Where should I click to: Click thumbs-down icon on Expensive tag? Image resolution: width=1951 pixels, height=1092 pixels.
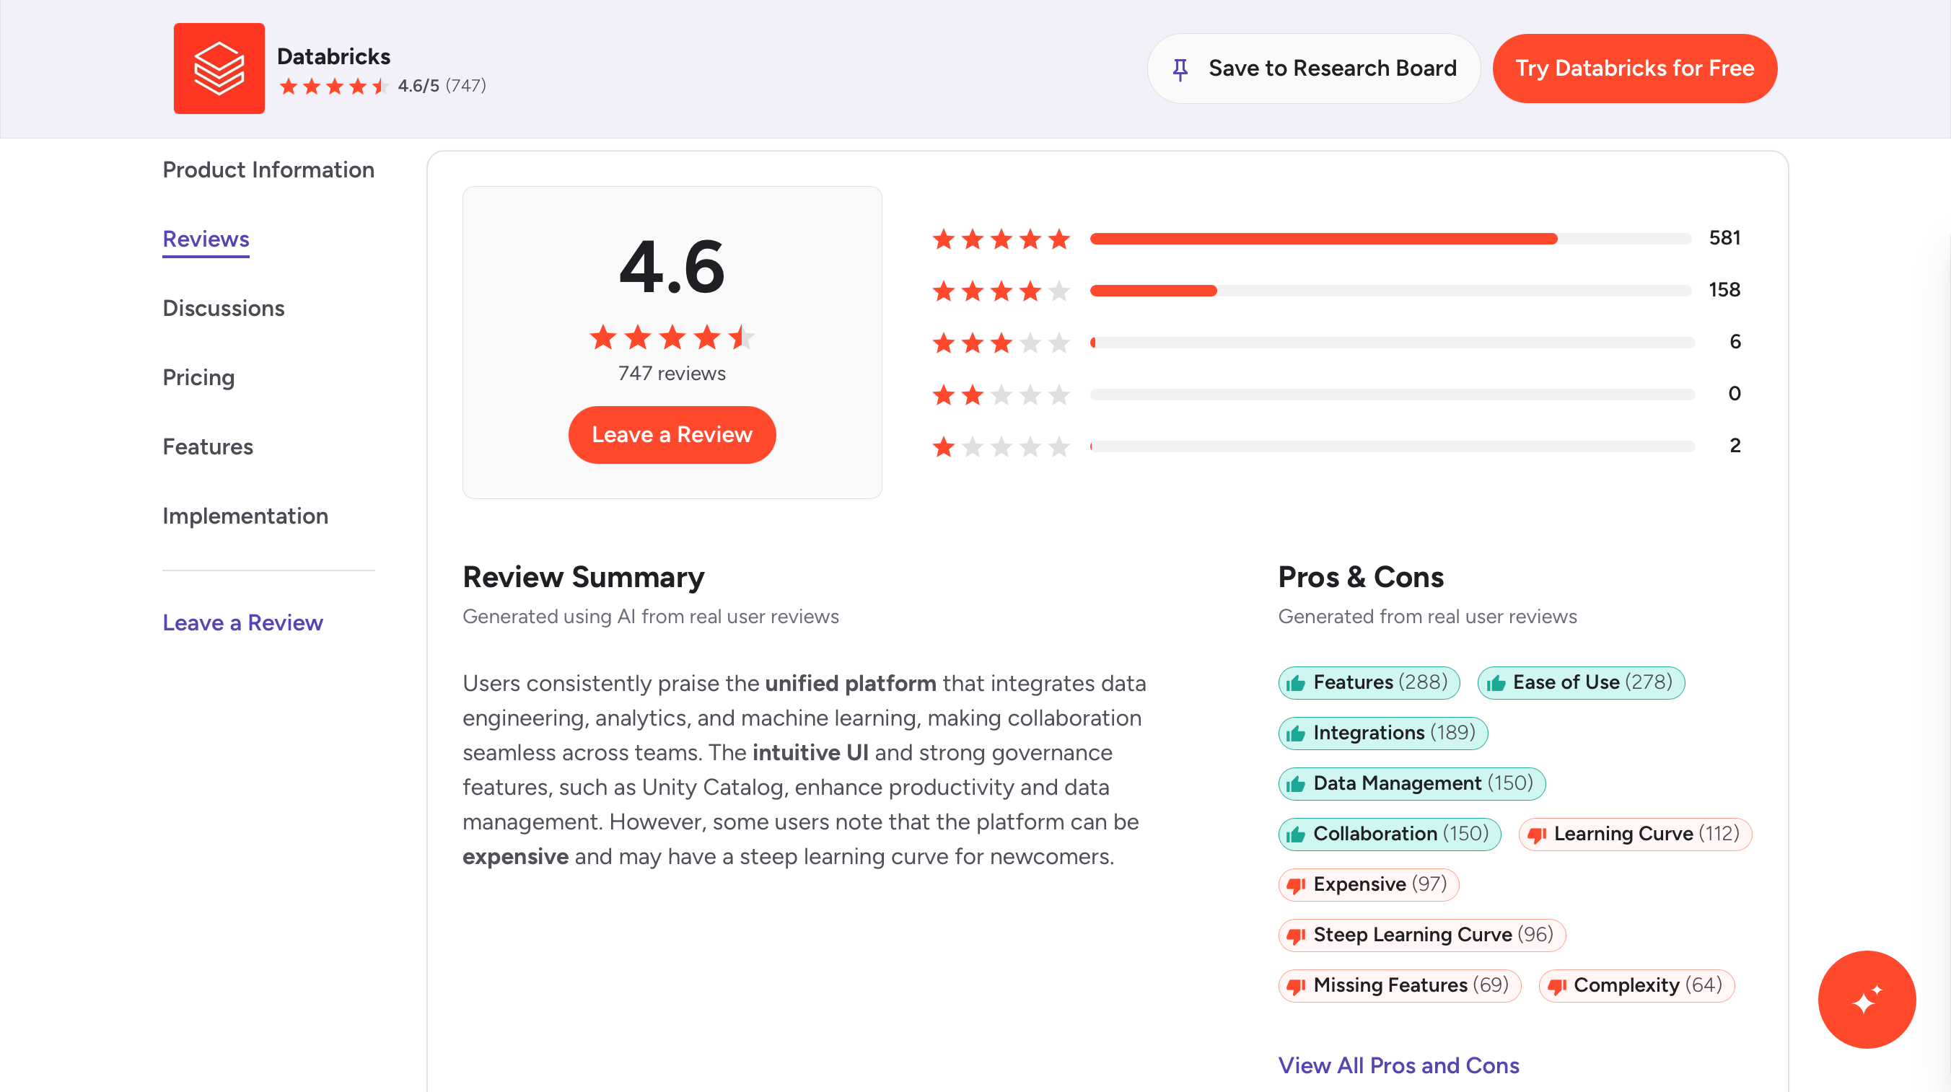[1296, 885]
